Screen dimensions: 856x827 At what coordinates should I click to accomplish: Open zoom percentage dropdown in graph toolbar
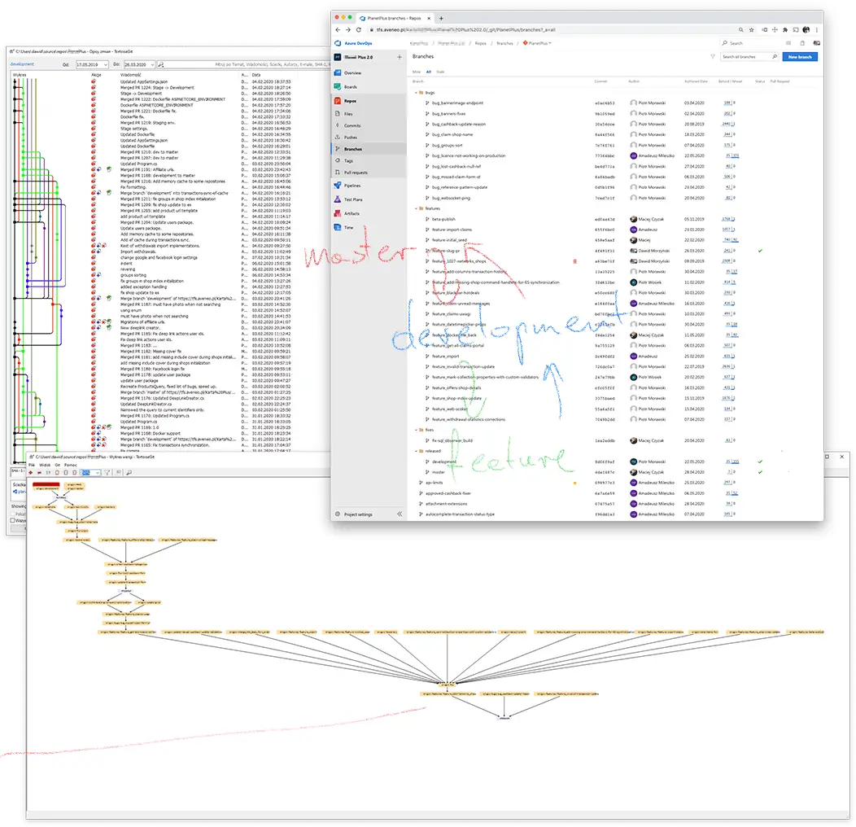(97, 472)
